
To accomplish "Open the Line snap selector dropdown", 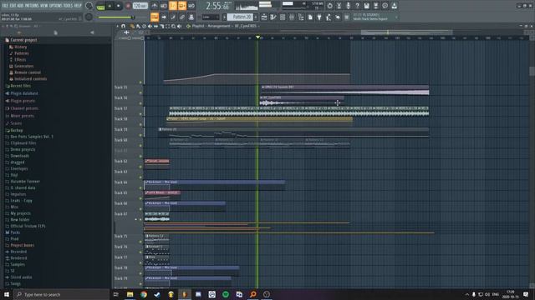I will pyautogui.click(x=211, y=17).
